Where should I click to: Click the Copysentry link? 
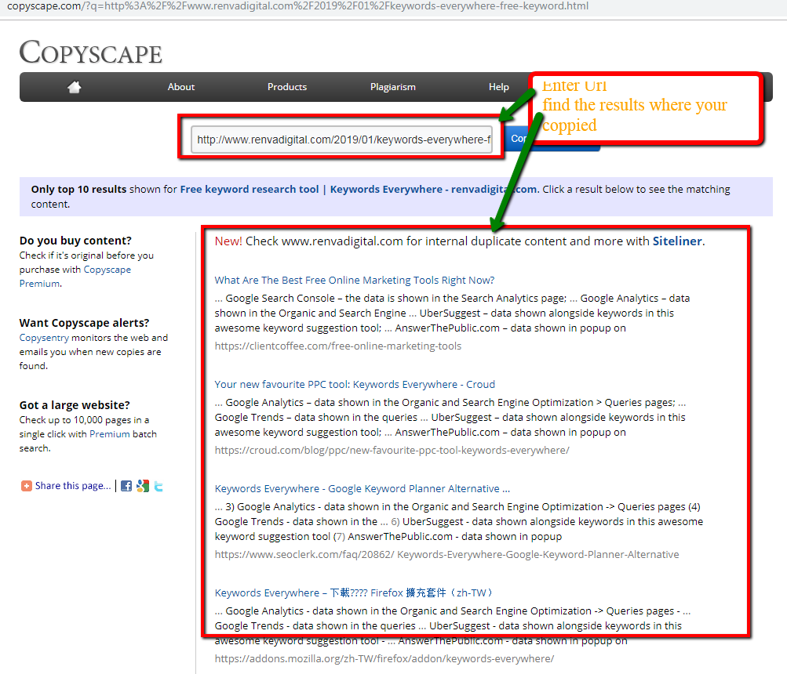point(44,338)
